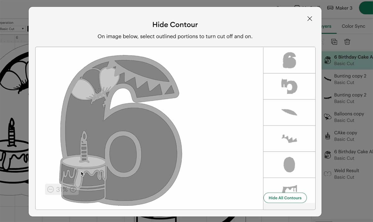Screen dimensions: 373x222
Task: Select the notched 6 body contour thumbnail
Action: pyautogui.click(x=289, y=86)
